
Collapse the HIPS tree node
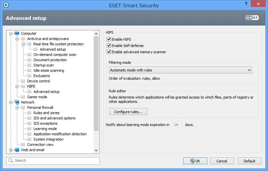pyautogui.click(x=17, y=87)
